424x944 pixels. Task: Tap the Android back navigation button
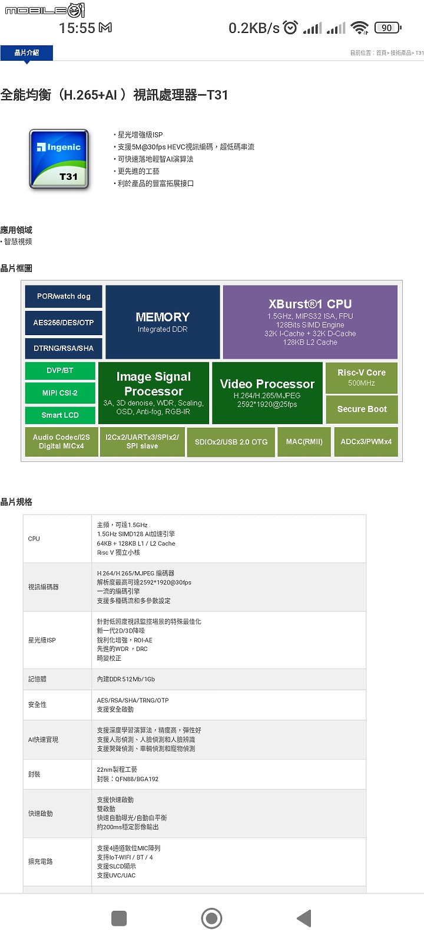(x=304, y=918)
